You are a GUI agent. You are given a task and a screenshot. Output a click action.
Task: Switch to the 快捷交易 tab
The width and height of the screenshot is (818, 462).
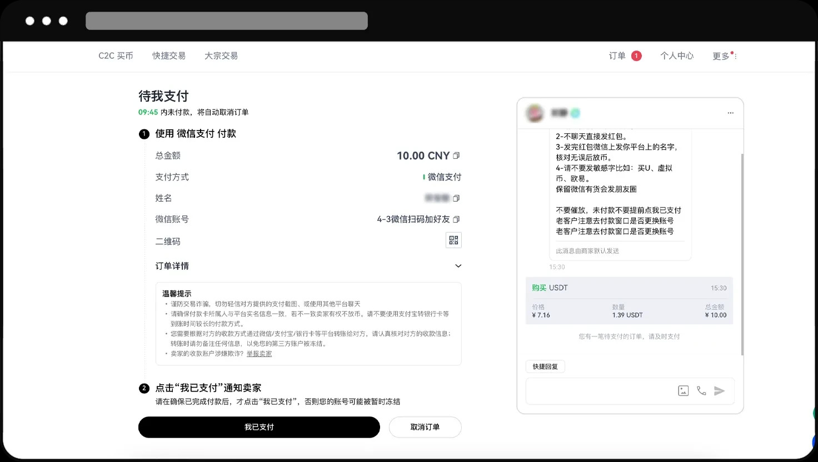click(169, 56)
